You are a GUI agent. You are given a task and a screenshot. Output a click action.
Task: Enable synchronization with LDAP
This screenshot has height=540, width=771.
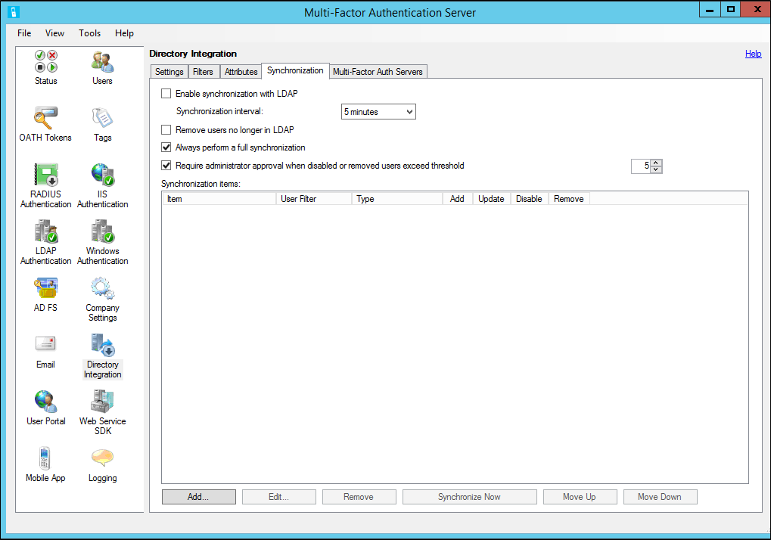165,93
